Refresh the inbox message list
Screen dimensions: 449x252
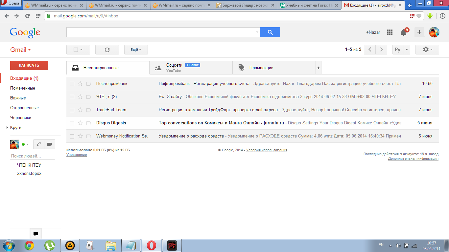(x=107, y=50)
